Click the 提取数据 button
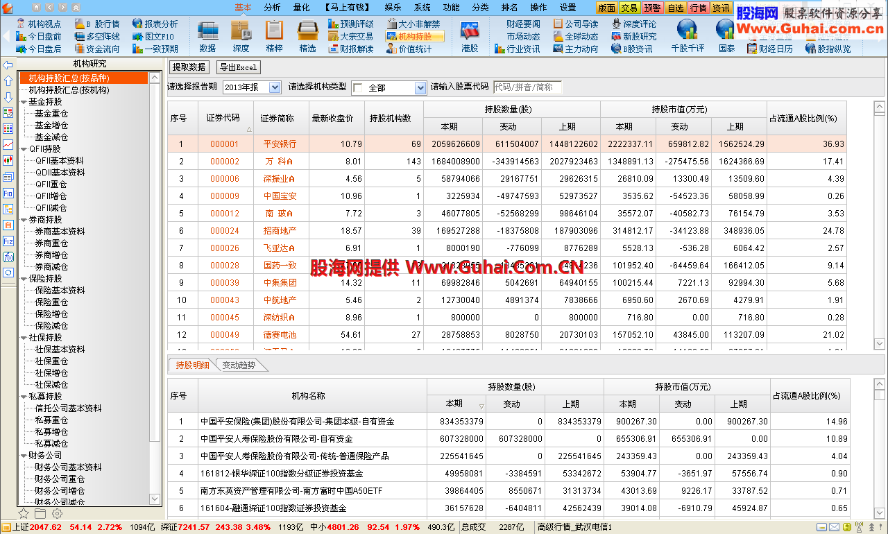The height and width of the screenshot is (534, 888). click(x=189, y=67)
